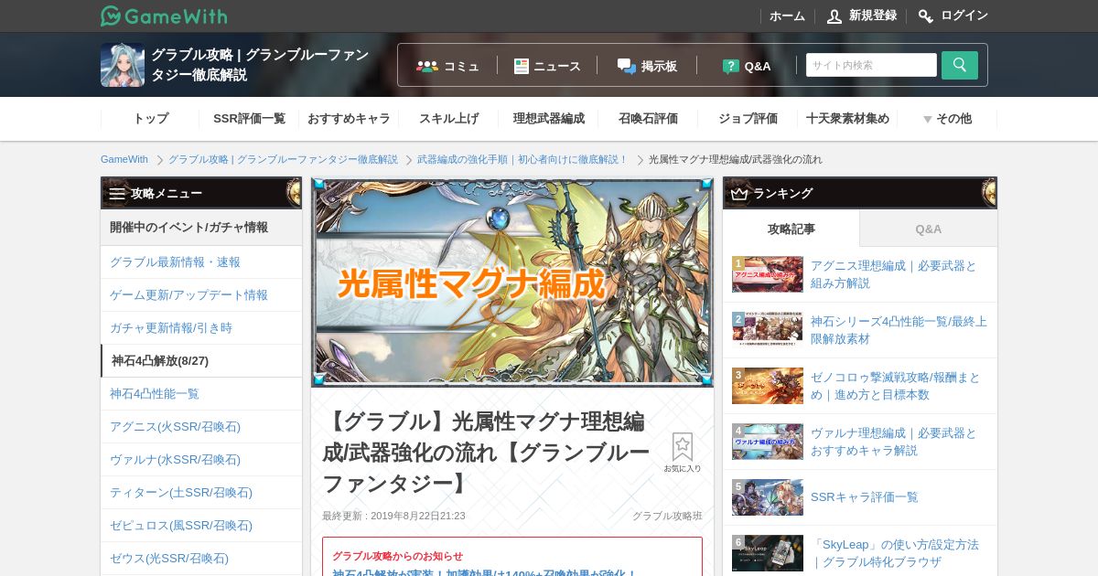The image size is (1098, 576).
Task: Click the 新規登録 link
Action: click(872, 16)
